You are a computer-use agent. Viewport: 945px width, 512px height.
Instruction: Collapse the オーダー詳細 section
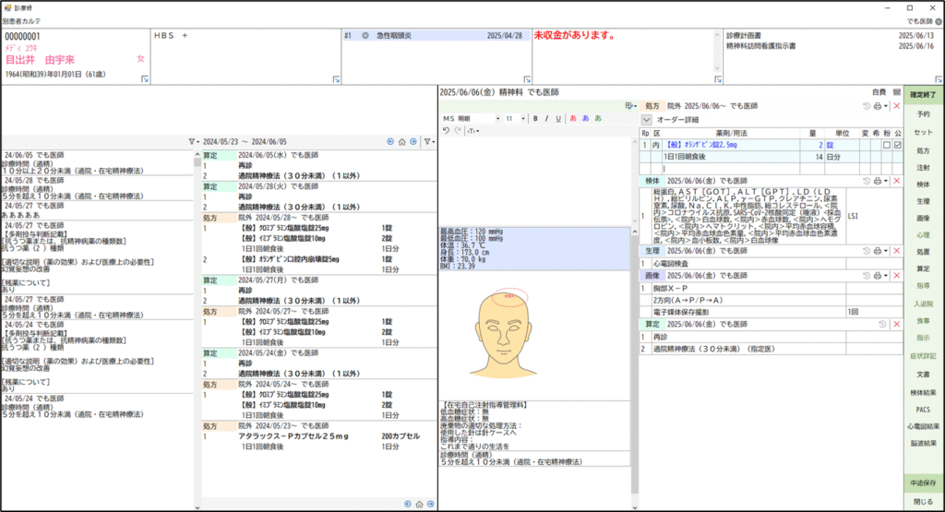[x=646, y=120]
